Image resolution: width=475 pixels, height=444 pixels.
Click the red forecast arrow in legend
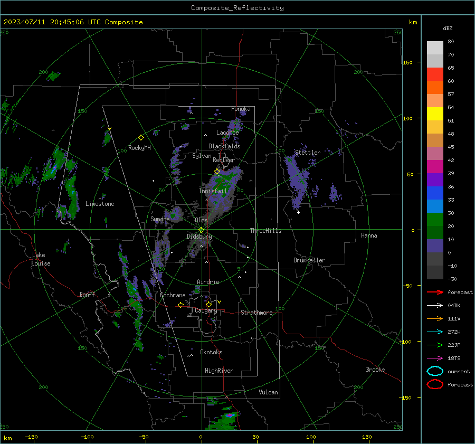tap(435, 292)
